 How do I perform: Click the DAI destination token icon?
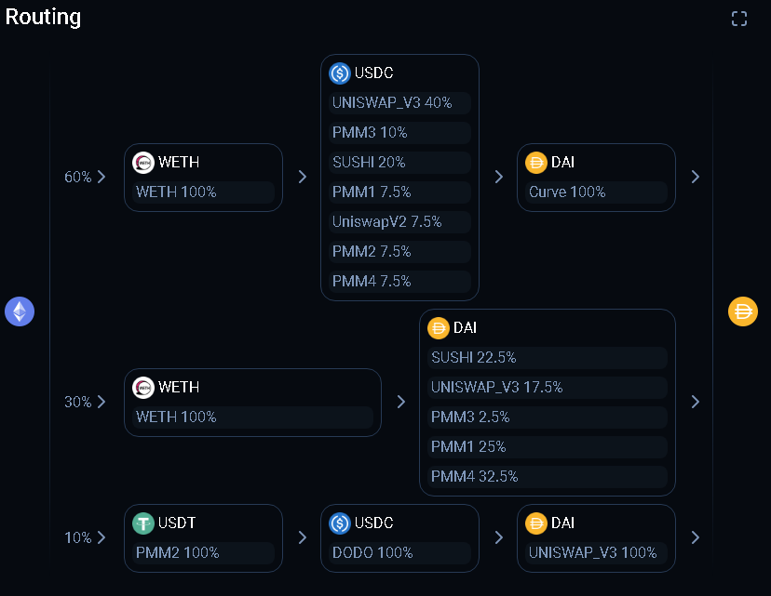pyautogui.click(x=742, y=311)
